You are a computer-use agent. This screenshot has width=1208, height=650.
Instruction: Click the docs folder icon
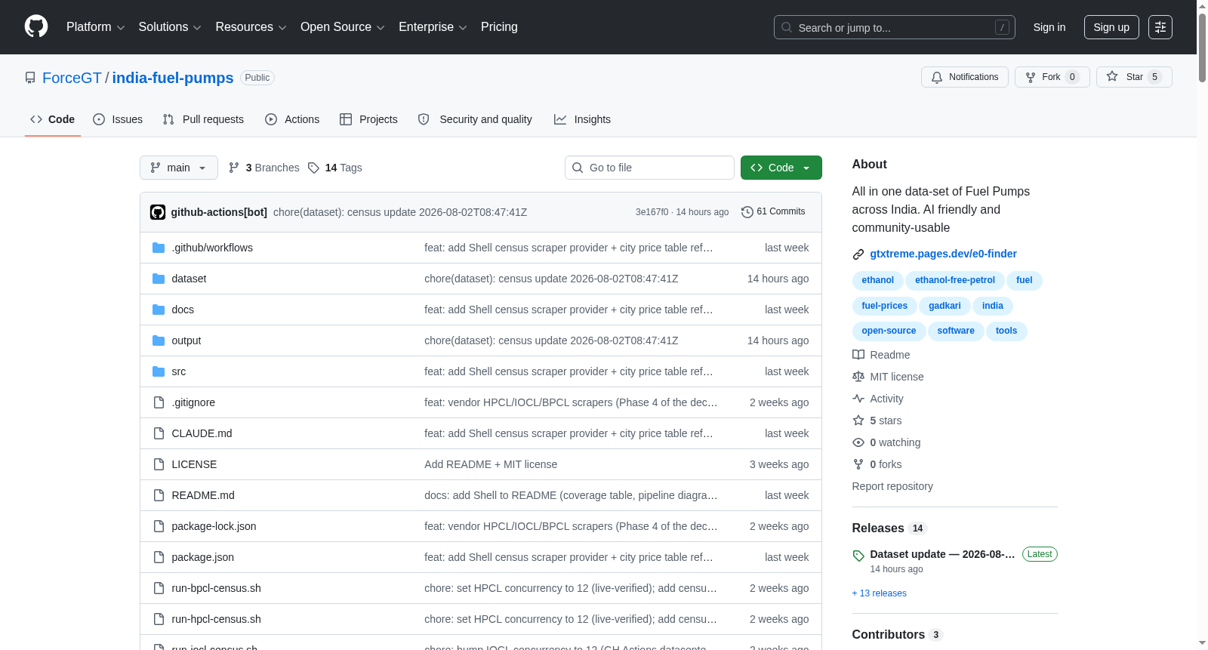point(159,310)
